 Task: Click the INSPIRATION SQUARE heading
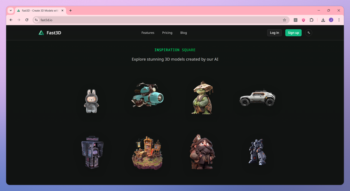pos(175,50)
